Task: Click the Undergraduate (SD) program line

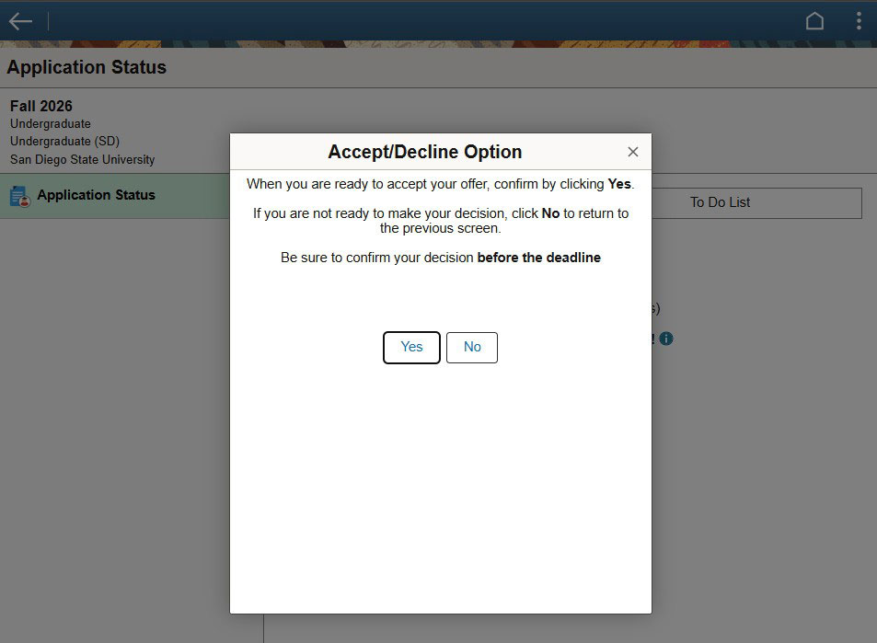Action: click(64, 141)
